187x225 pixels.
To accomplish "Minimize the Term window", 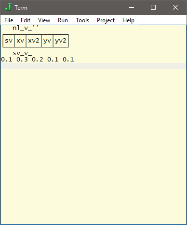I will coord(132,7).
